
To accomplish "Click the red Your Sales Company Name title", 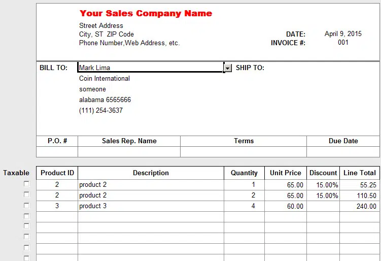I will tap(146, 13).
